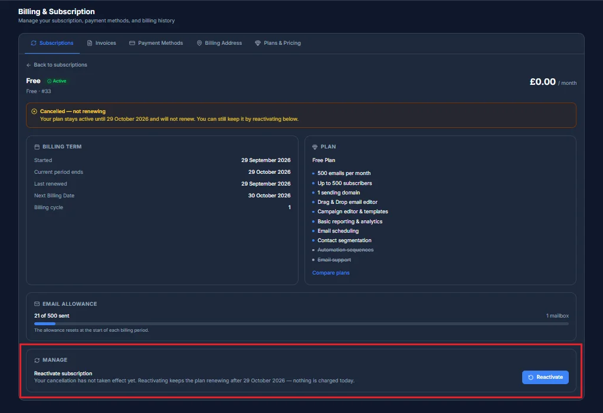
Task: Click the 'Free Plan' name
Action: [323, 160]
